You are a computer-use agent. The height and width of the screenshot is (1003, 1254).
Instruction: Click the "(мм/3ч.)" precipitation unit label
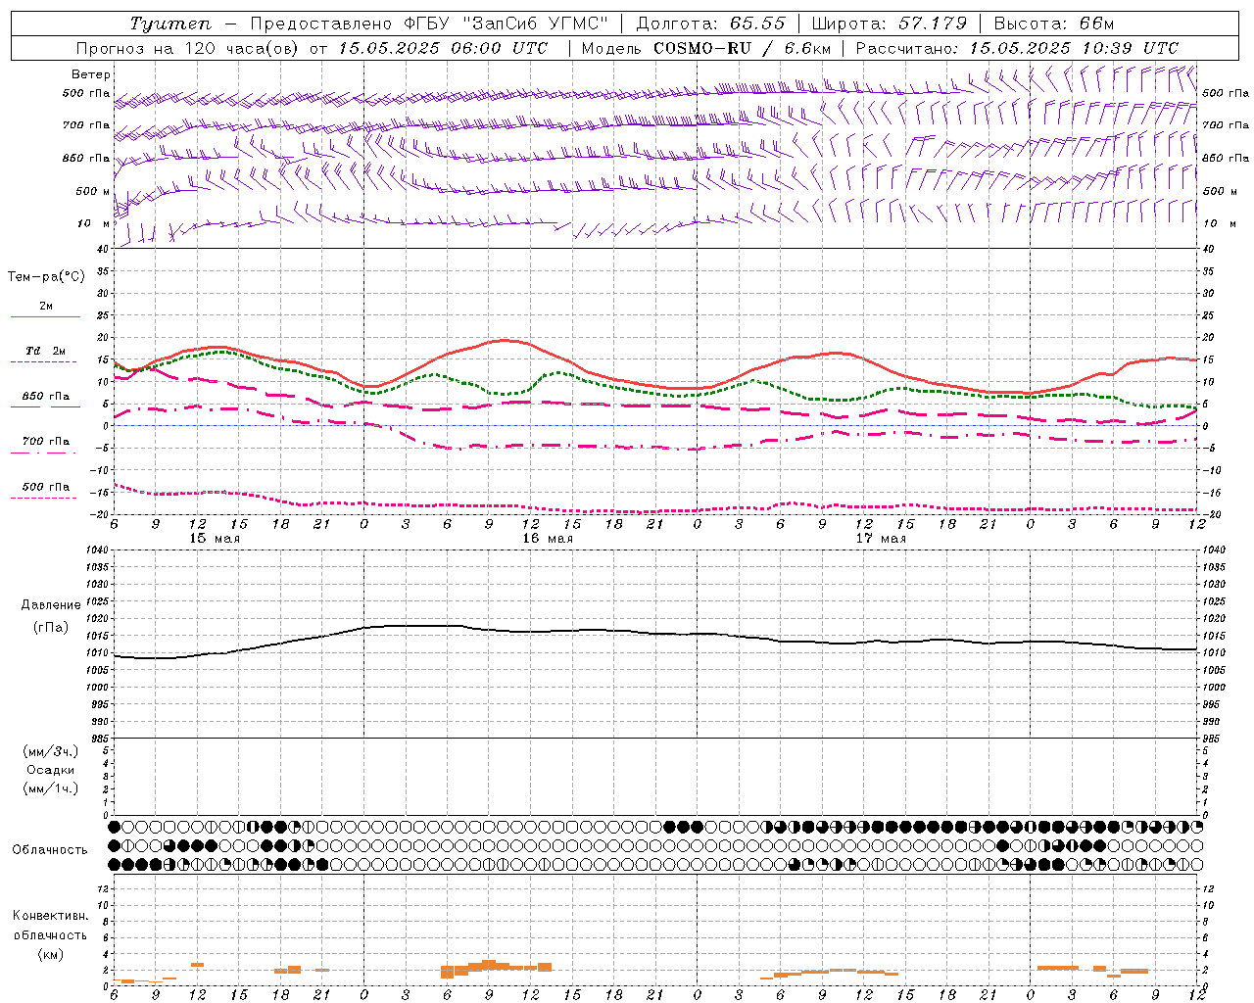[x=51, y=751]
